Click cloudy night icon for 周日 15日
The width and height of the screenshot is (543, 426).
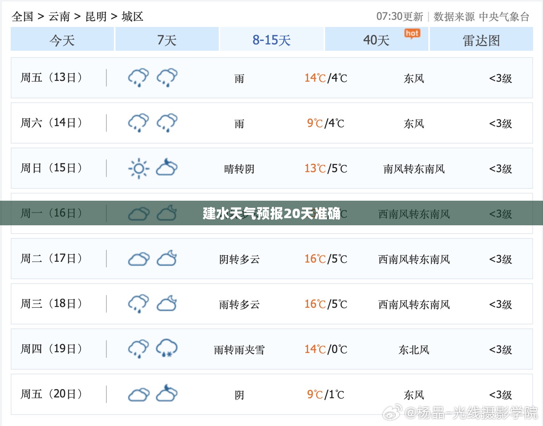pos(167,168)
